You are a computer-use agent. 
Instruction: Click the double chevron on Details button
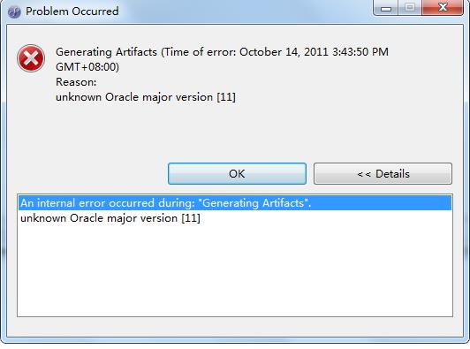(x=364, y=174)
